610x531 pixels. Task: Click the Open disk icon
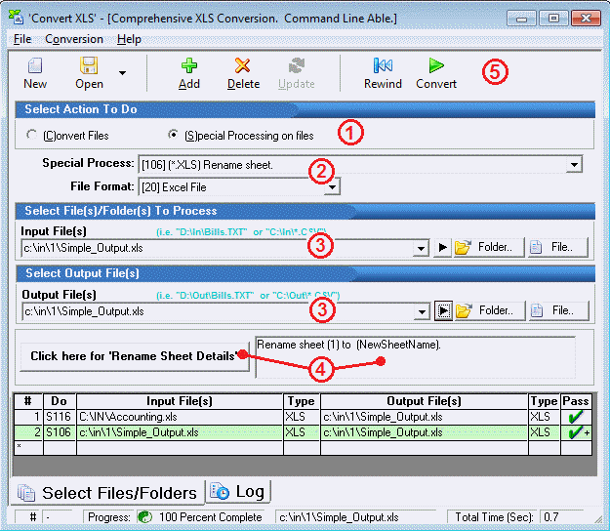click(90, 66)
